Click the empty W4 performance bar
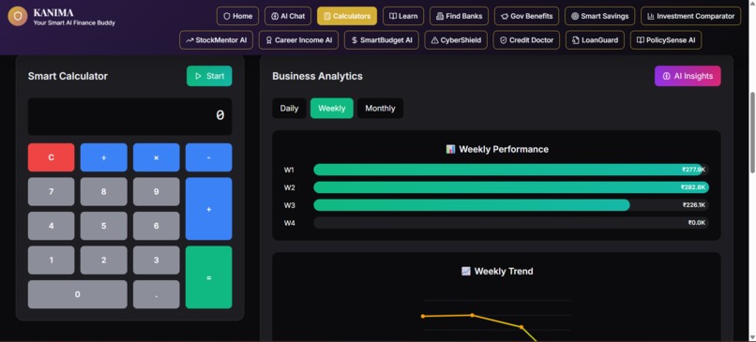 [511, 223]
